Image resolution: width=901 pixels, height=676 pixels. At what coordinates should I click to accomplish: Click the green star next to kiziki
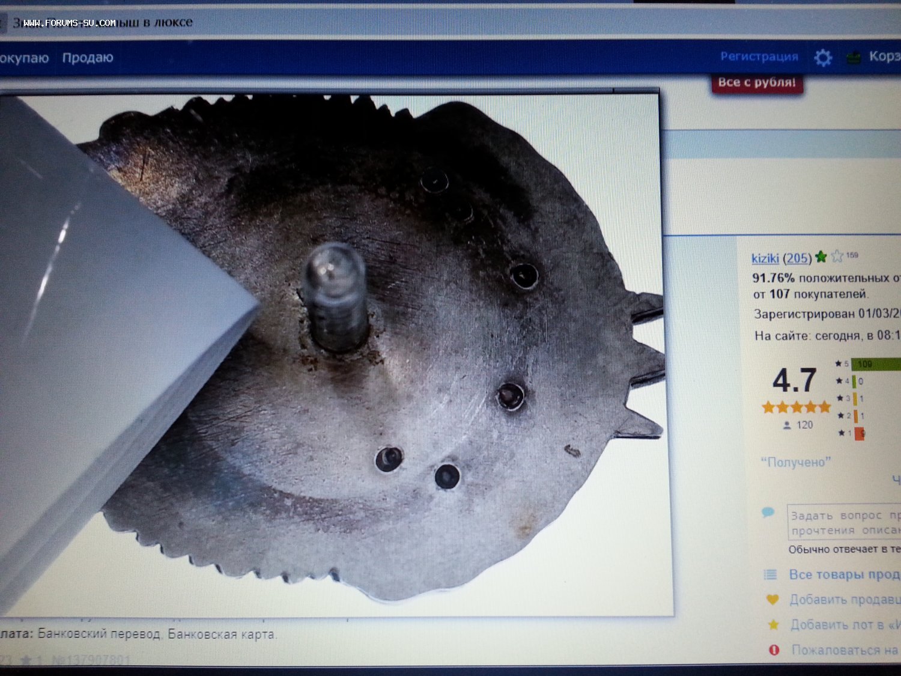(821, 257)
